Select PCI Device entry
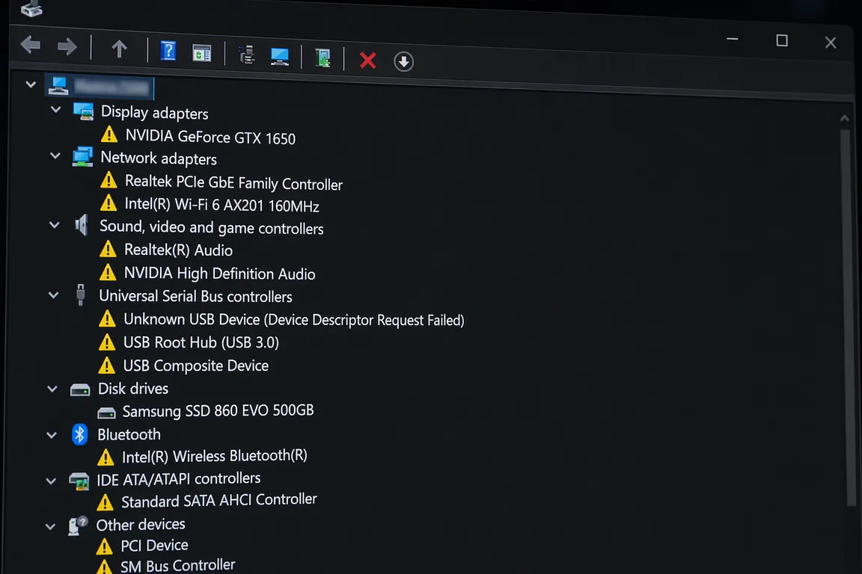 (154, 546)
